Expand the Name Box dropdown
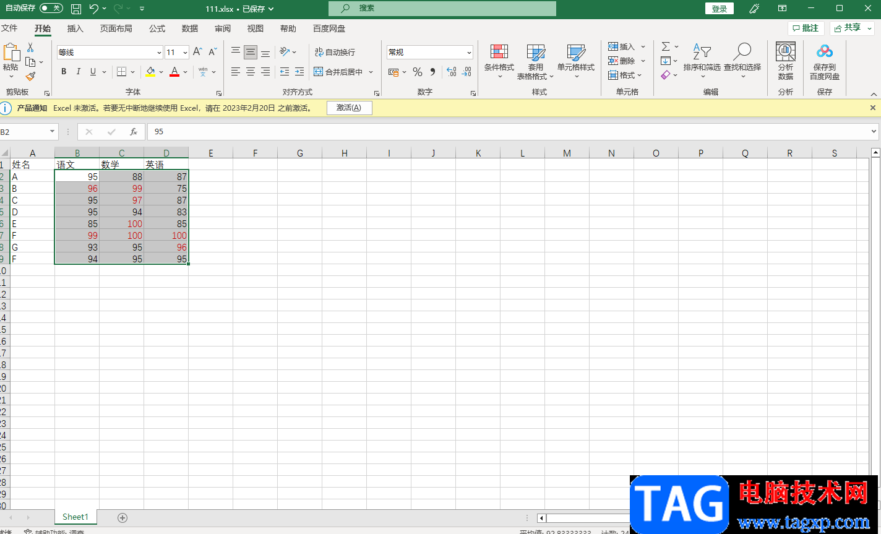Screen dimensions: 881x534 [53, 132]
